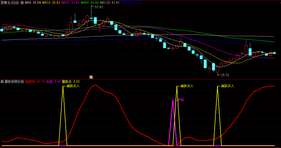281x148 pixels.
Task: Select the magenta MA20 label
Action: coord(70,3)
